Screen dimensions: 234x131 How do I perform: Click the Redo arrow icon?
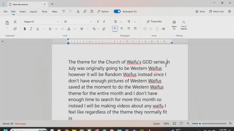point(71,11)
